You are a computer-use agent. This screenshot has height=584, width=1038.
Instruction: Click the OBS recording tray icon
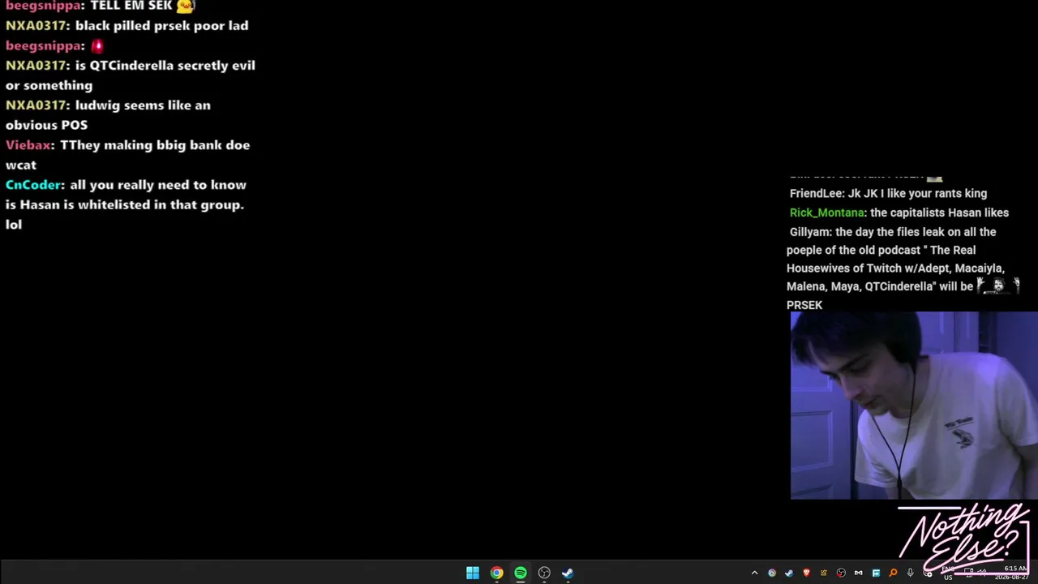(841, 573)
